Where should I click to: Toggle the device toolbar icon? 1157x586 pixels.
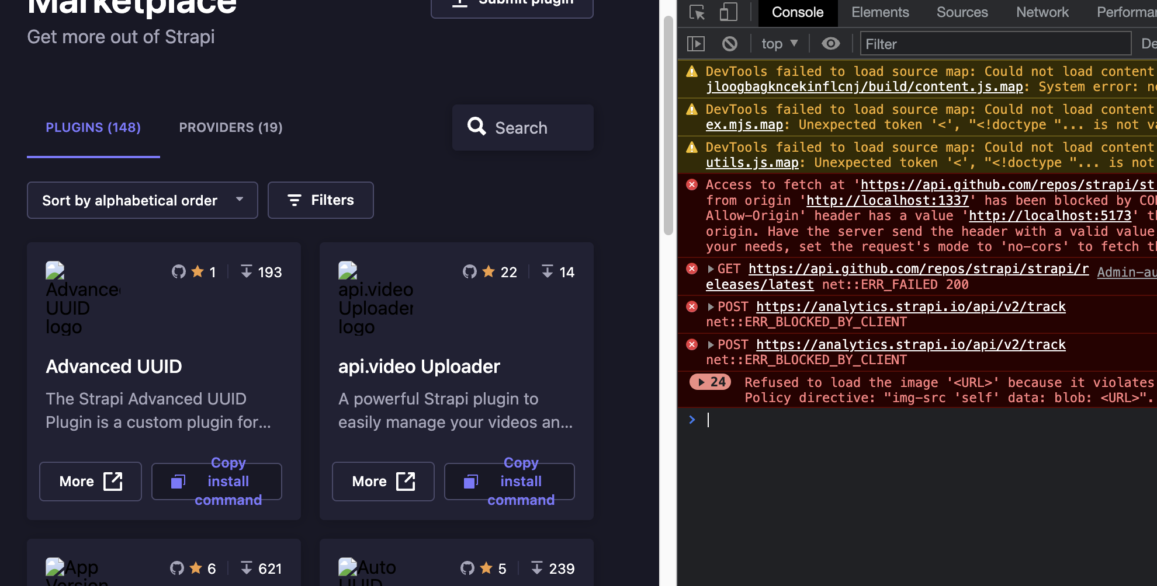728,12
